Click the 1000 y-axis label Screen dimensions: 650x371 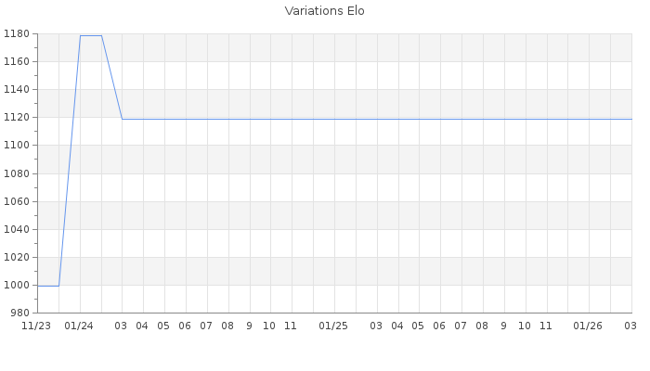[18, 285]
